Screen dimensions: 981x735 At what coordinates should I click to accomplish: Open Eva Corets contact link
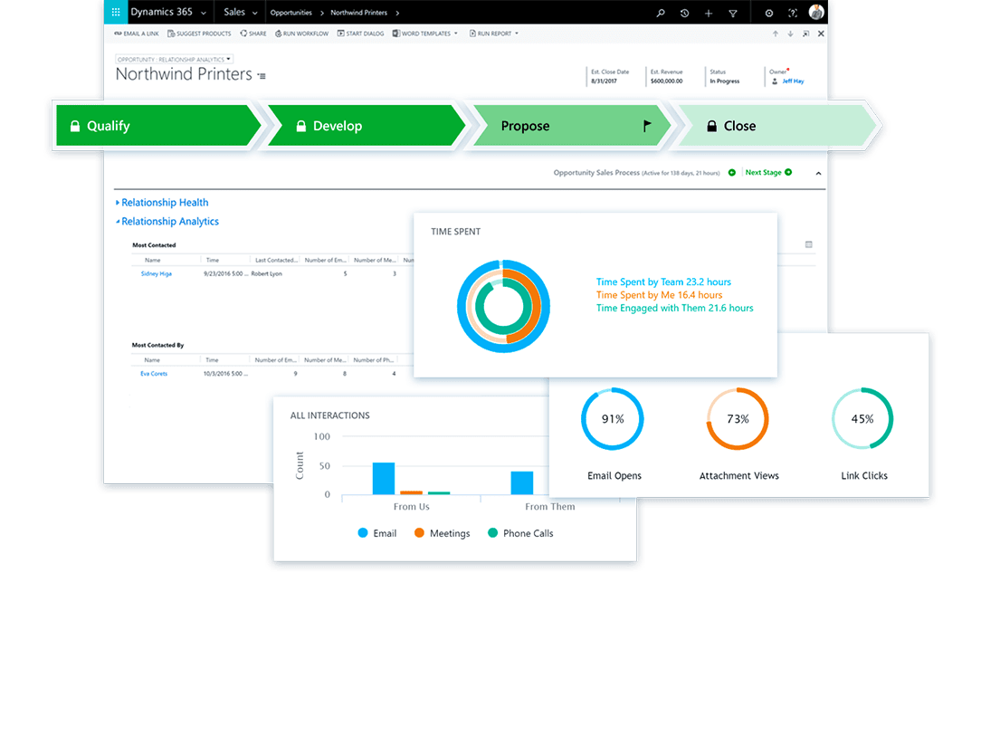153,374
